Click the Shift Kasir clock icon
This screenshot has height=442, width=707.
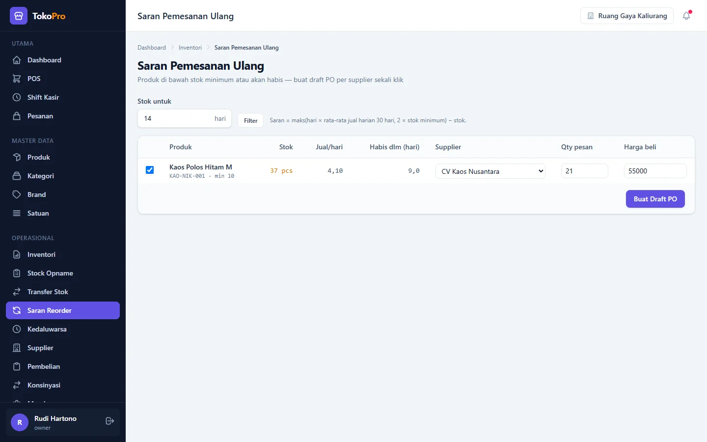(17, 97)
